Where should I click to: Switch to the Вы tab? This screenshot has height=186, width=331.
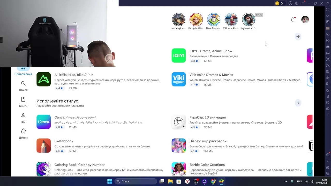point(23,118)
